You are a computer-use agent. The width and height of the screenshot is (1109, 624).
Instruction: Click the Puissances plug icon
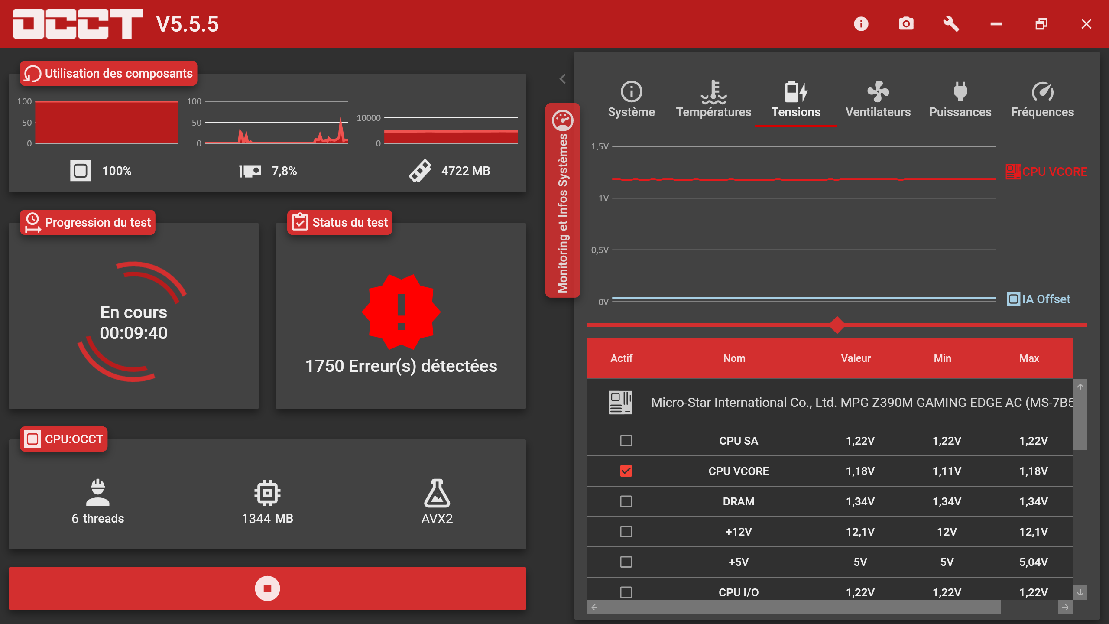(x=960, y=92)
